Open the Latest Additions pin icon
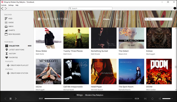The height and width of the screenshot is (102, 177). tap(7, 50)
